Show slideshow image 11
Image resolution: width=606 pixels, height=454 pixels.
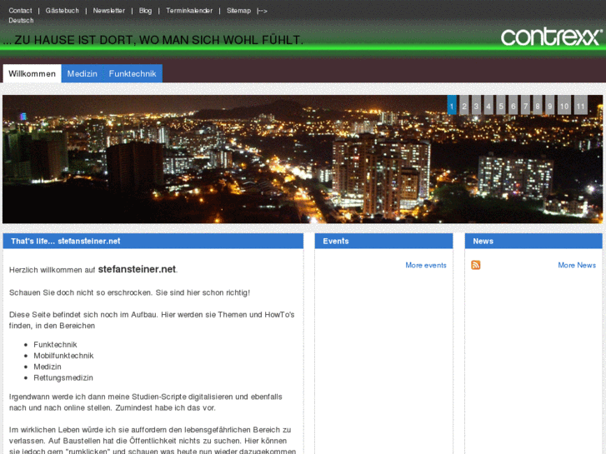click(581, 105)
